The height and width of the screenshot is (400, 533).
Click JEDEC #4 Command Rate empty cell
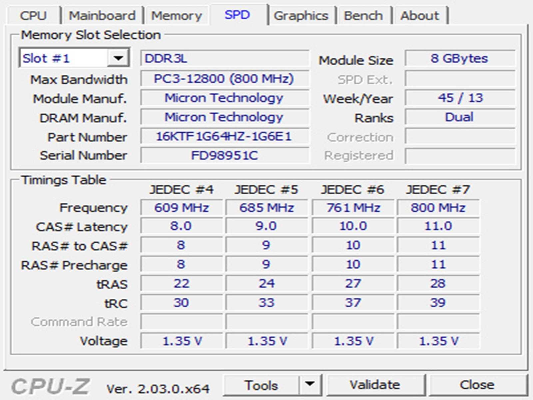(x=182, y=322)
